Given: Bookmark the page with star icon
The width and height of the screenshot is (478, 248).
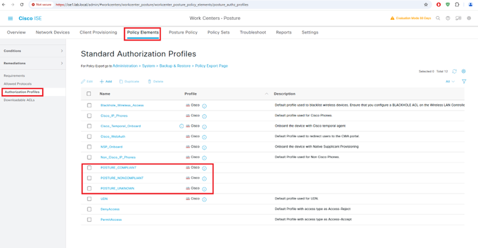Looking at the screenshot, I should pos(426,4).
